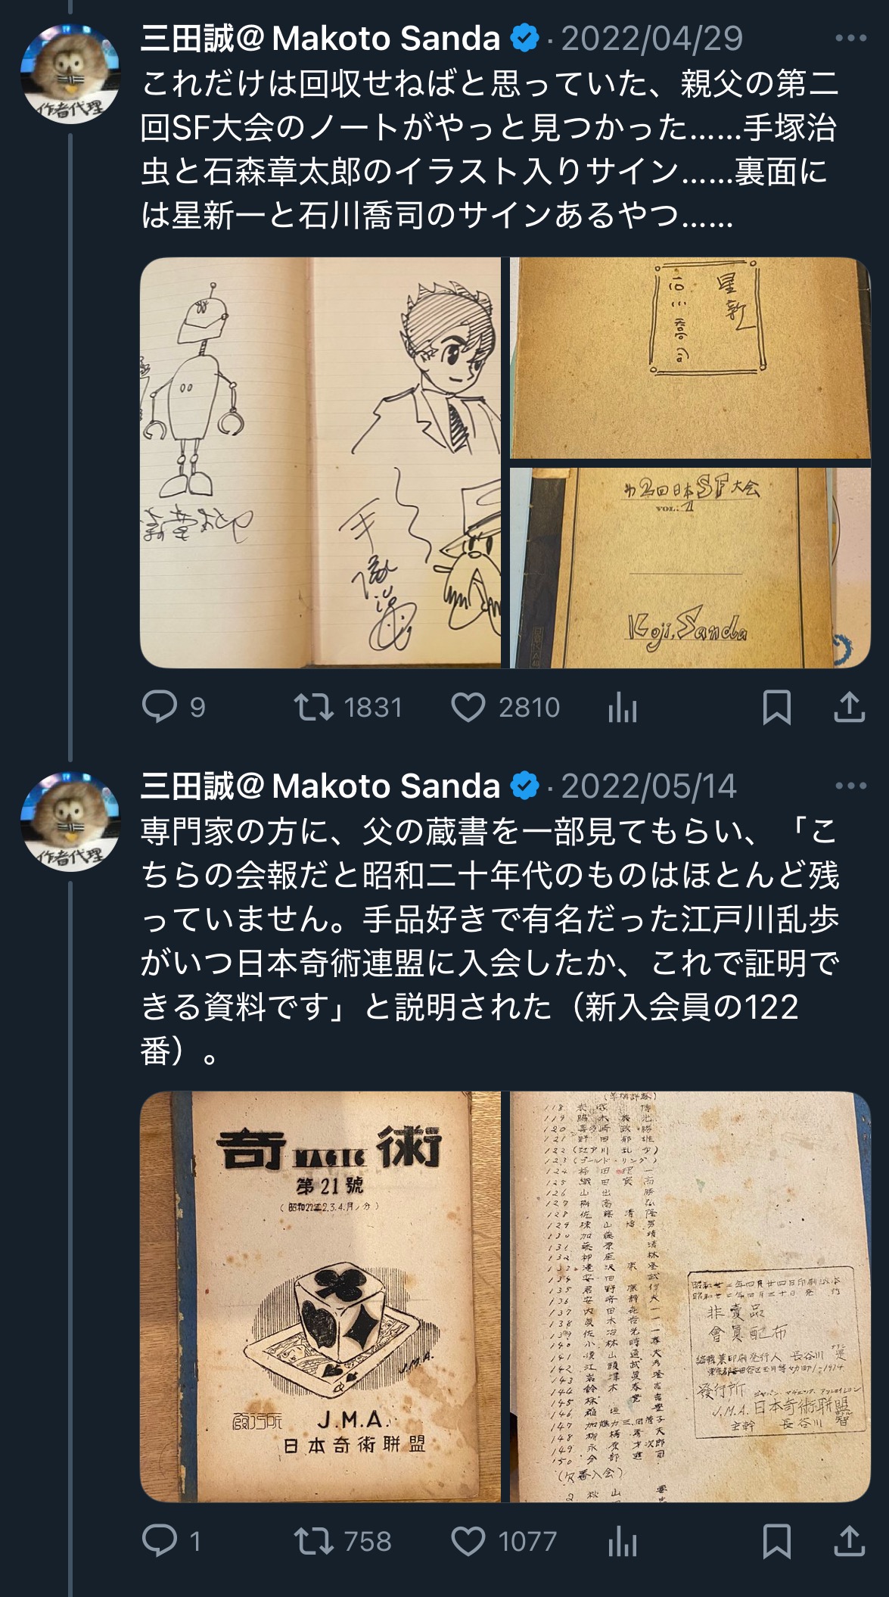Retweet the tweet with 758 retweets
The image size is (889, 1597).
pos(343,1541)
